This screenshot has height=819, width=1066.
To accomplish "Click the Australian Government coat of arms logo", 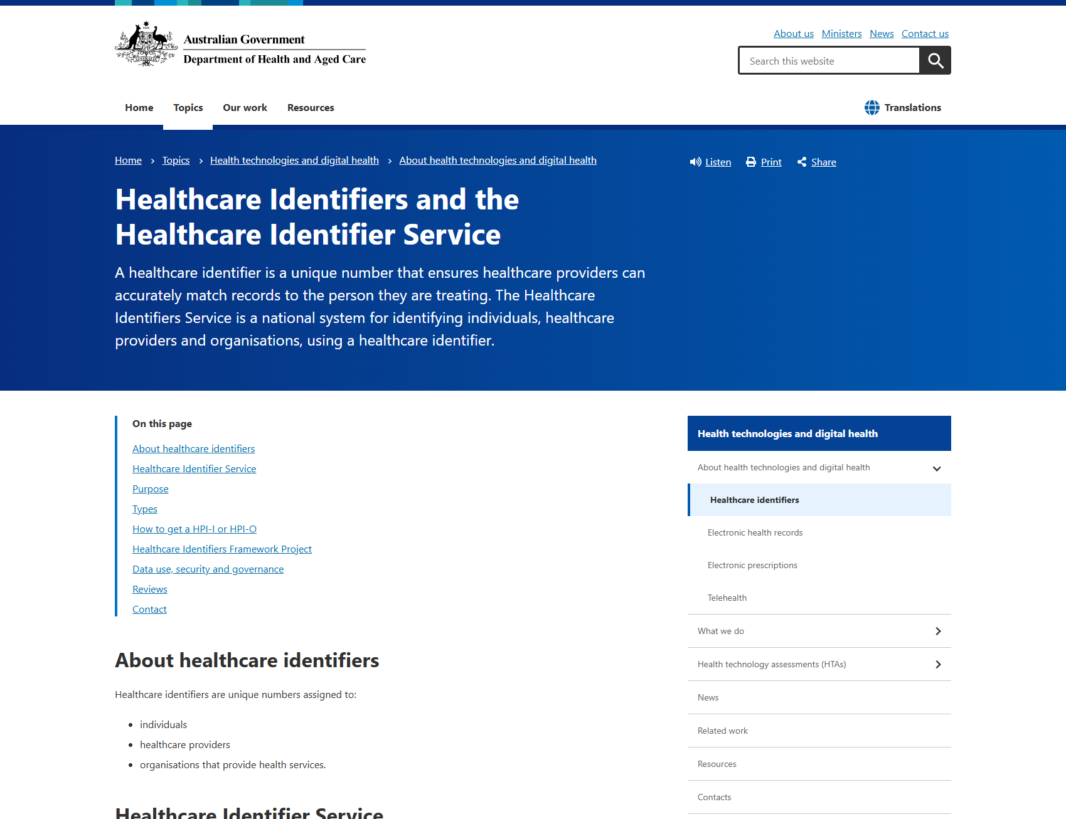I will (146, 44).
